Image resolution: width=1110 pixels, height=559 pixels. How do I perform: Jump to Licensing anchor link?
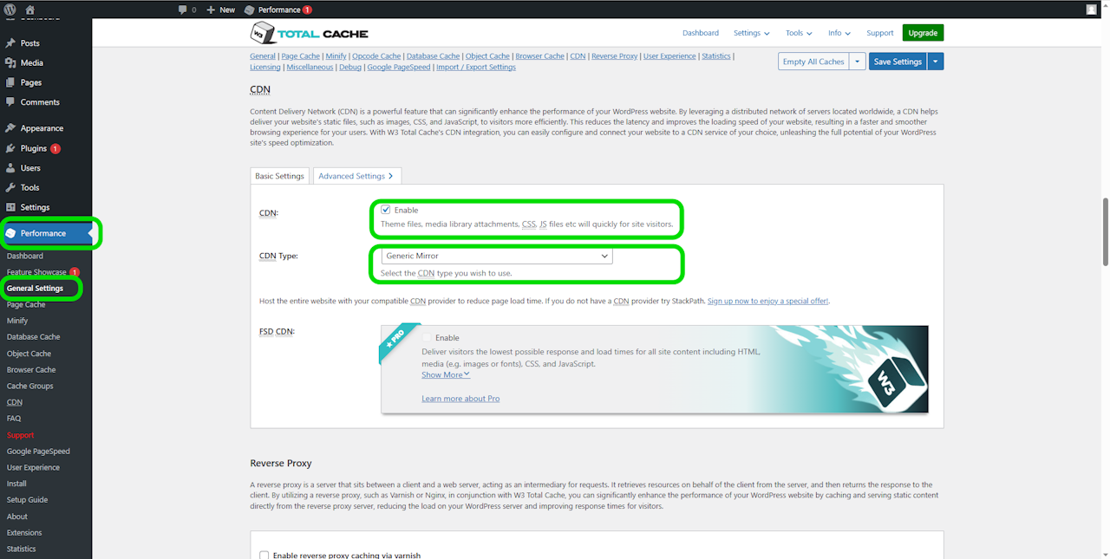point(265,68)
